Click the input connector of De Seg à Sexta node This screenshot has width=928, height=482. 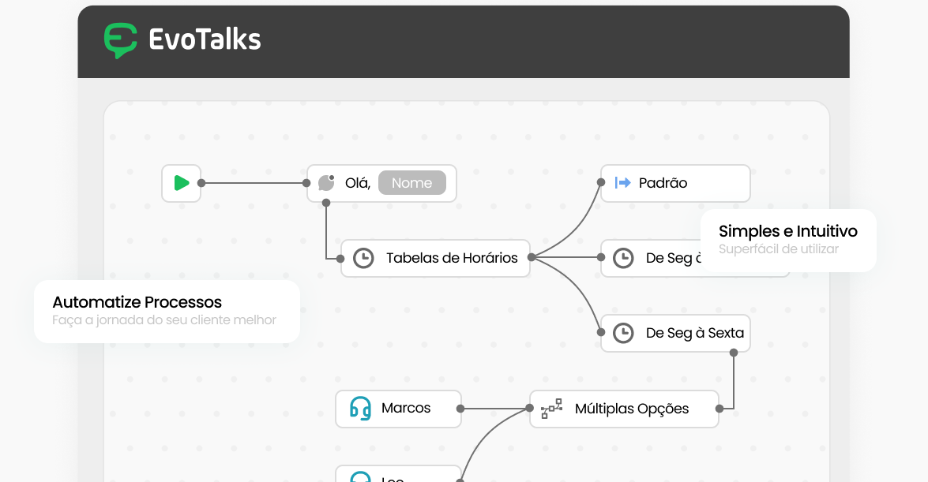601,332
